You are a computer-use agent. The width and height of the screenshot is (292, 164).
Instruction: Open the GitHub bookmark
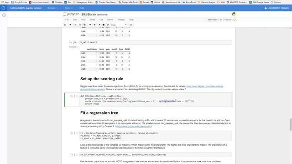tap(155, 2)
